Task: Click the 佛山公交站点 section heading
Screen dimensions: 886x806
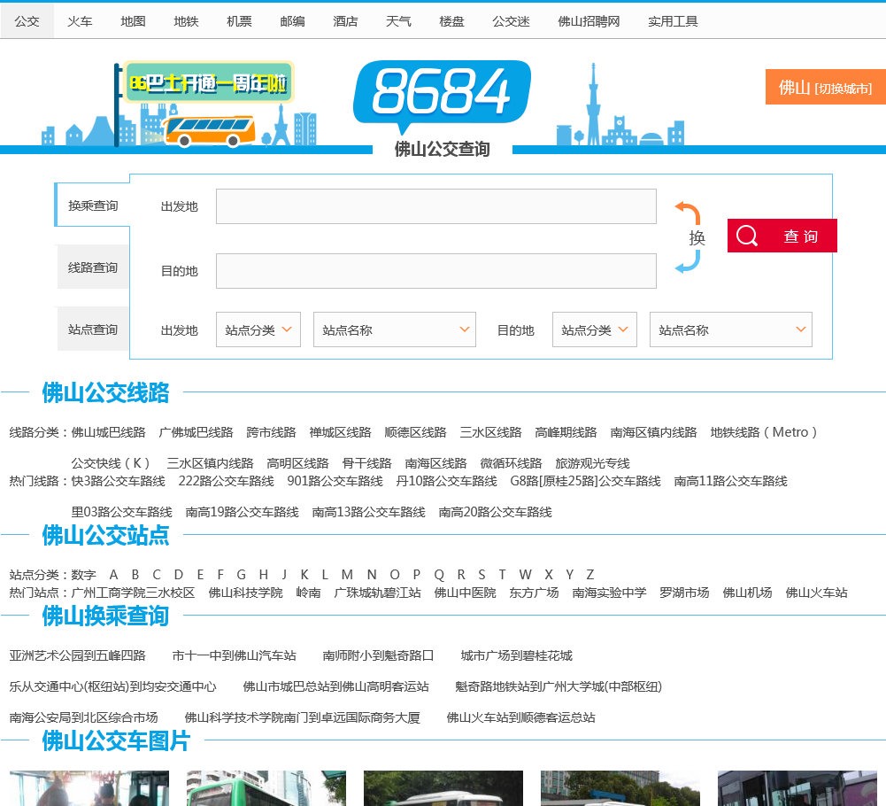Action: 105,535
